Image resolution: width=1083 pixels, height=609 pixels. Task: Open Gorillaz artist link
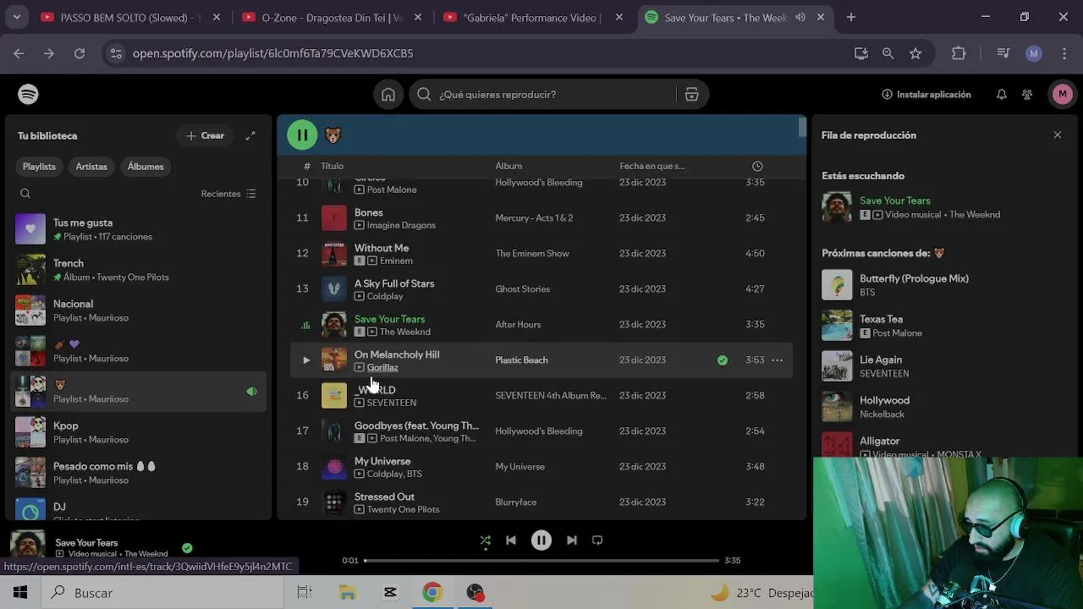382,368
